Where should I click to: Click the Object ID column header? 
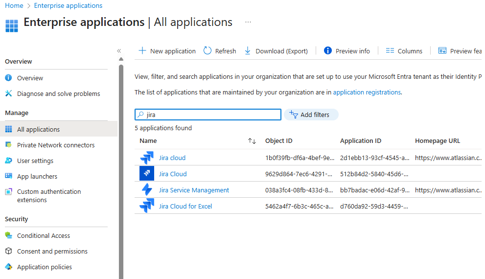point(278,141)
